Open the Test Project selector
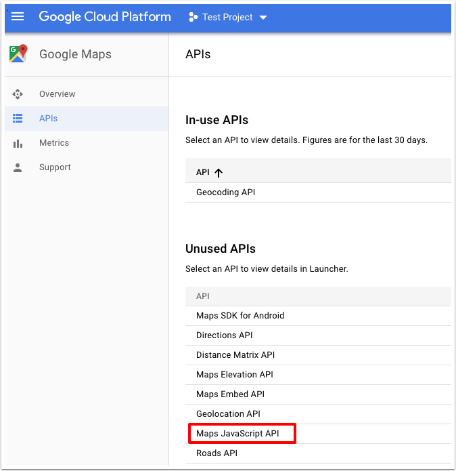This screenshot has width=456, height=471. [x=227, y=17]
